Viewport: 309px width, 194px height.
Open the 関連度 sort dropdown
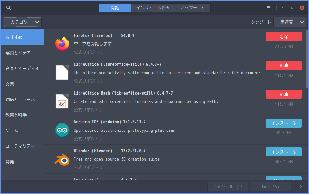290,22
